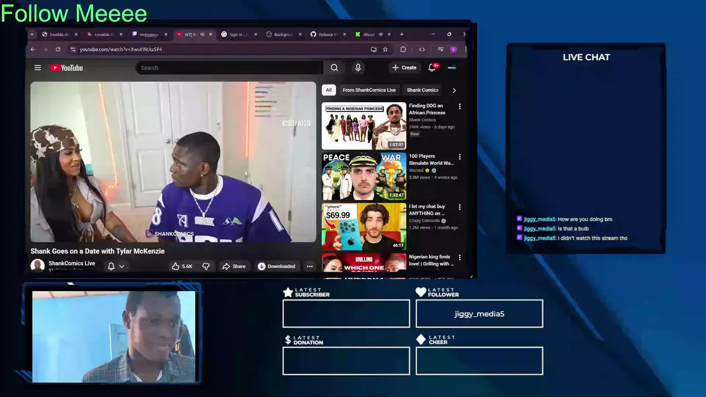This screenshot has height=397, width=706.
Task: Click the Share button
Action: pos(234,266)
